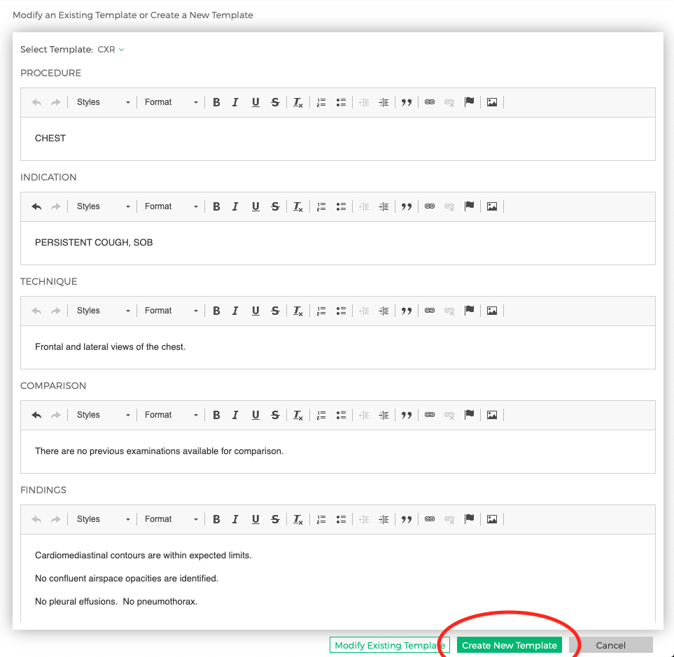The image size is (674, 657).
Task: Insert a link in the PROCEDURE toolbar
Action: pyautogui.click(x=429, y=102)
